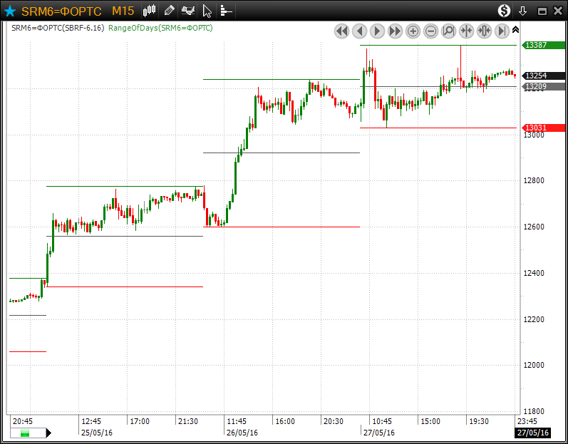This screenshot has height=444, width=568.
Task: Open the indicators chart icon
Action: 188,11
